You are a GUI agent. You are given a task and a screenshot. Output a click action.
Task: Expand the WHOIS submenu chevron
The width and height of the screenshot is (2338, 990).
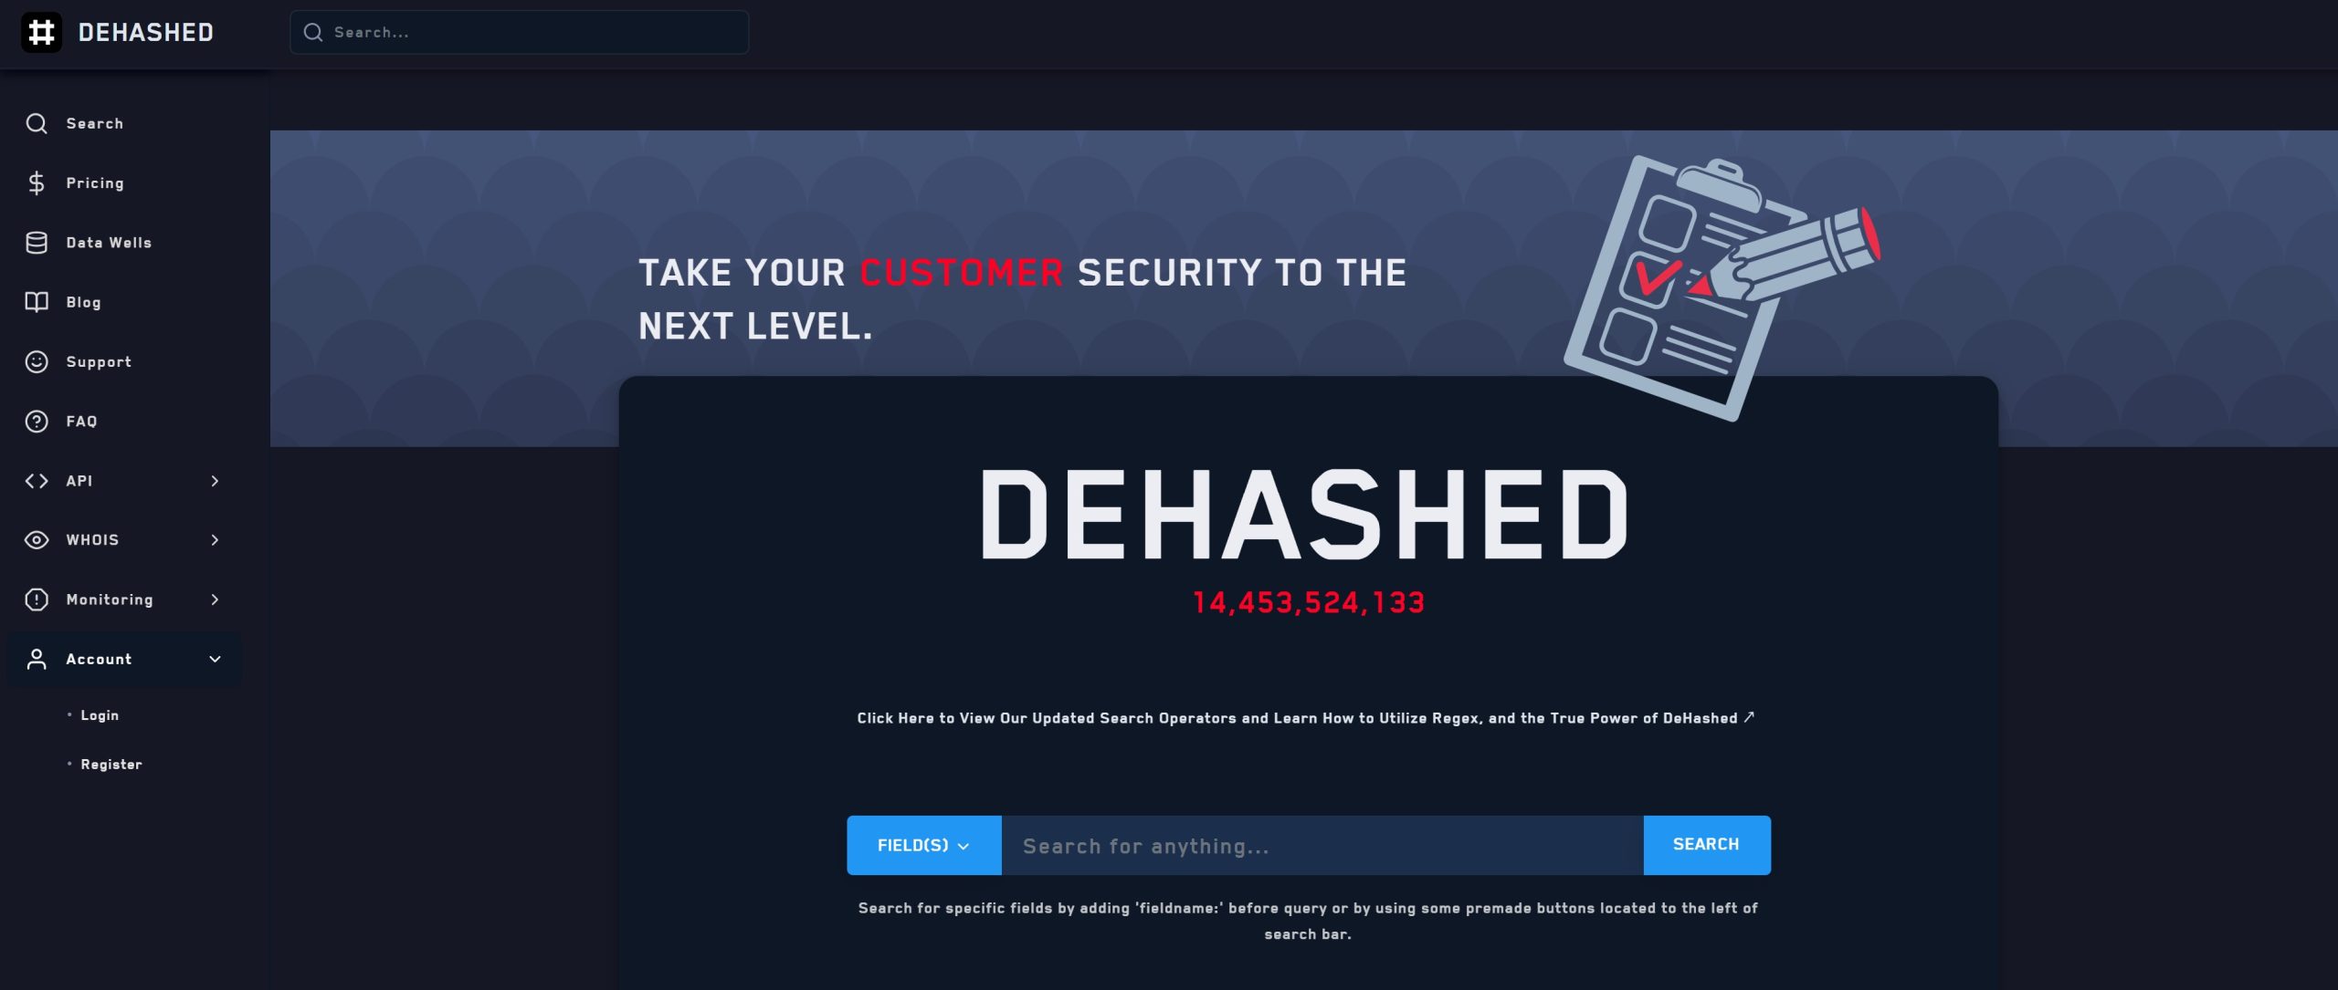click(x=215, y=539)
